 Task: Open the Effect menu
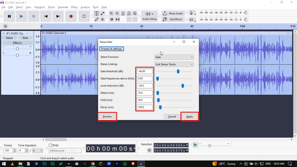(x=74, y=7)
